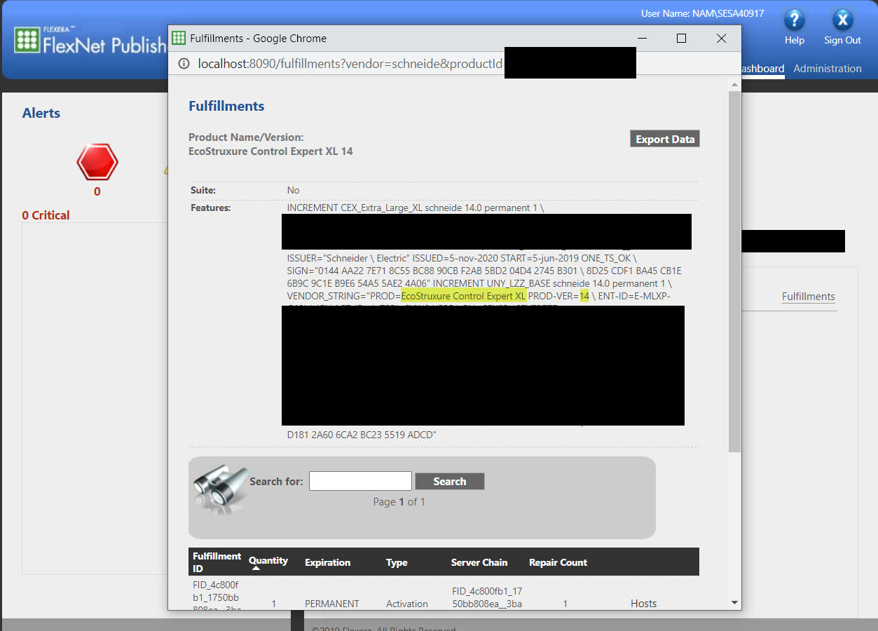This screenshot has width=878, height=631.
Task: Click the highlighted EcoStruxure Control Expert XL text
Action: (x=464, y=297)
